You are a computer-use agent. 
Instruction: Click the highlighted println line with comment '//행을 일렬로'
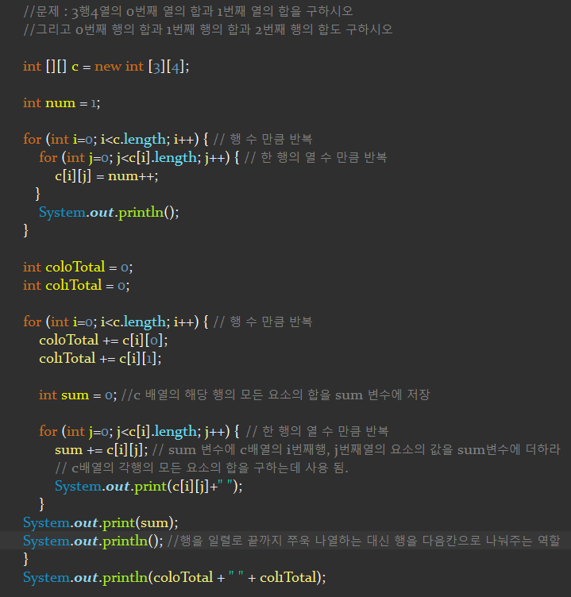(291, 541)
